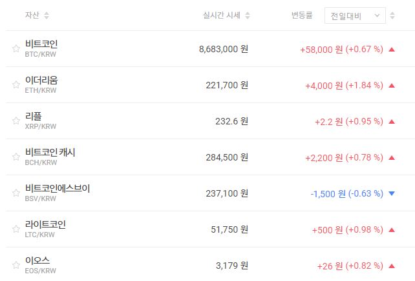Sort by change rate arrows

[393, 15]
